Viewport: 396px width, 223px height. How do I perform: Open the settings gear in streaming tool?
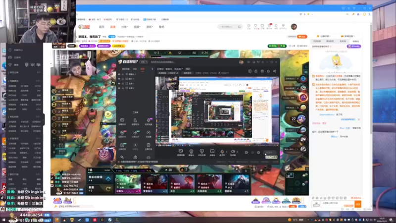(x=258, y=153)
